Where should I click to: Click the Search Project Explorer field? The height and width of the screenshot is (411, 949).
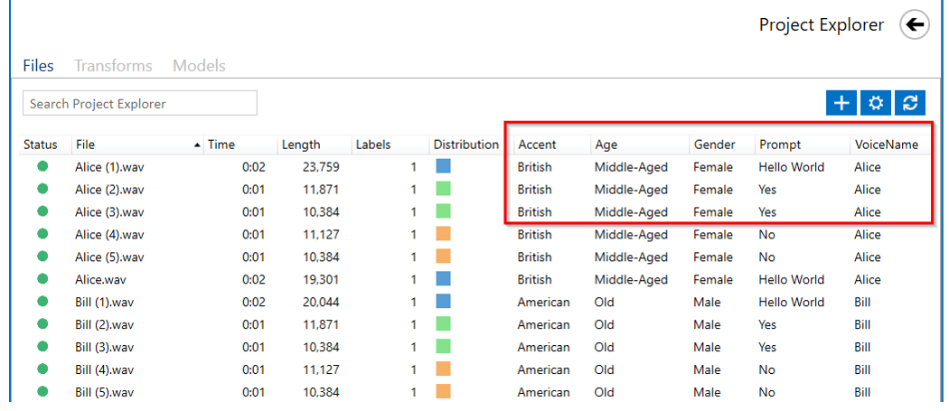click(140, 104)
